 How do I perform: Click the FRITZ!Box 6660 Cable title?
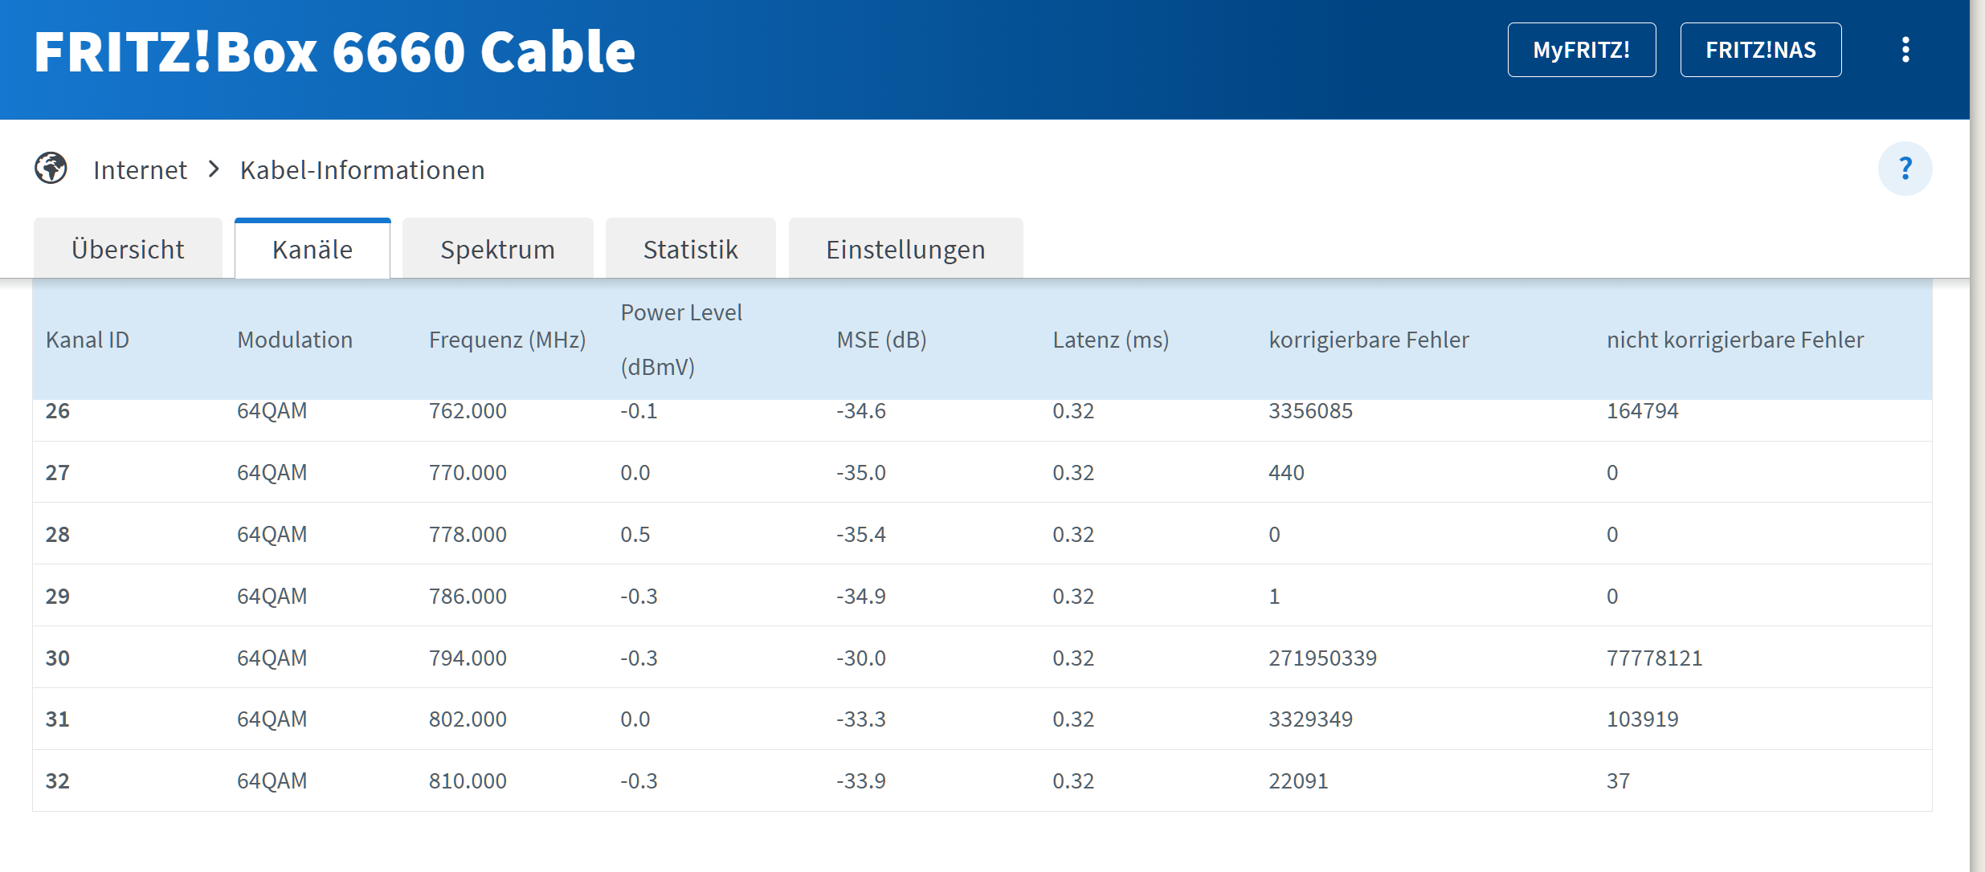pyautogui.click(x=335, y=52)
